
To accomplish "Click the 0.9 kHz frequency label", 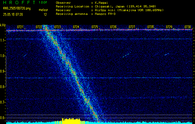I will (x=2, y=72).
